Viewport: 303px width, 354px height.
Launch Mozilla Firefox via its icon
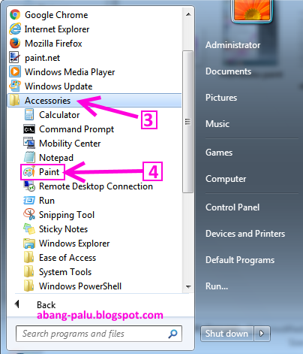15,44
